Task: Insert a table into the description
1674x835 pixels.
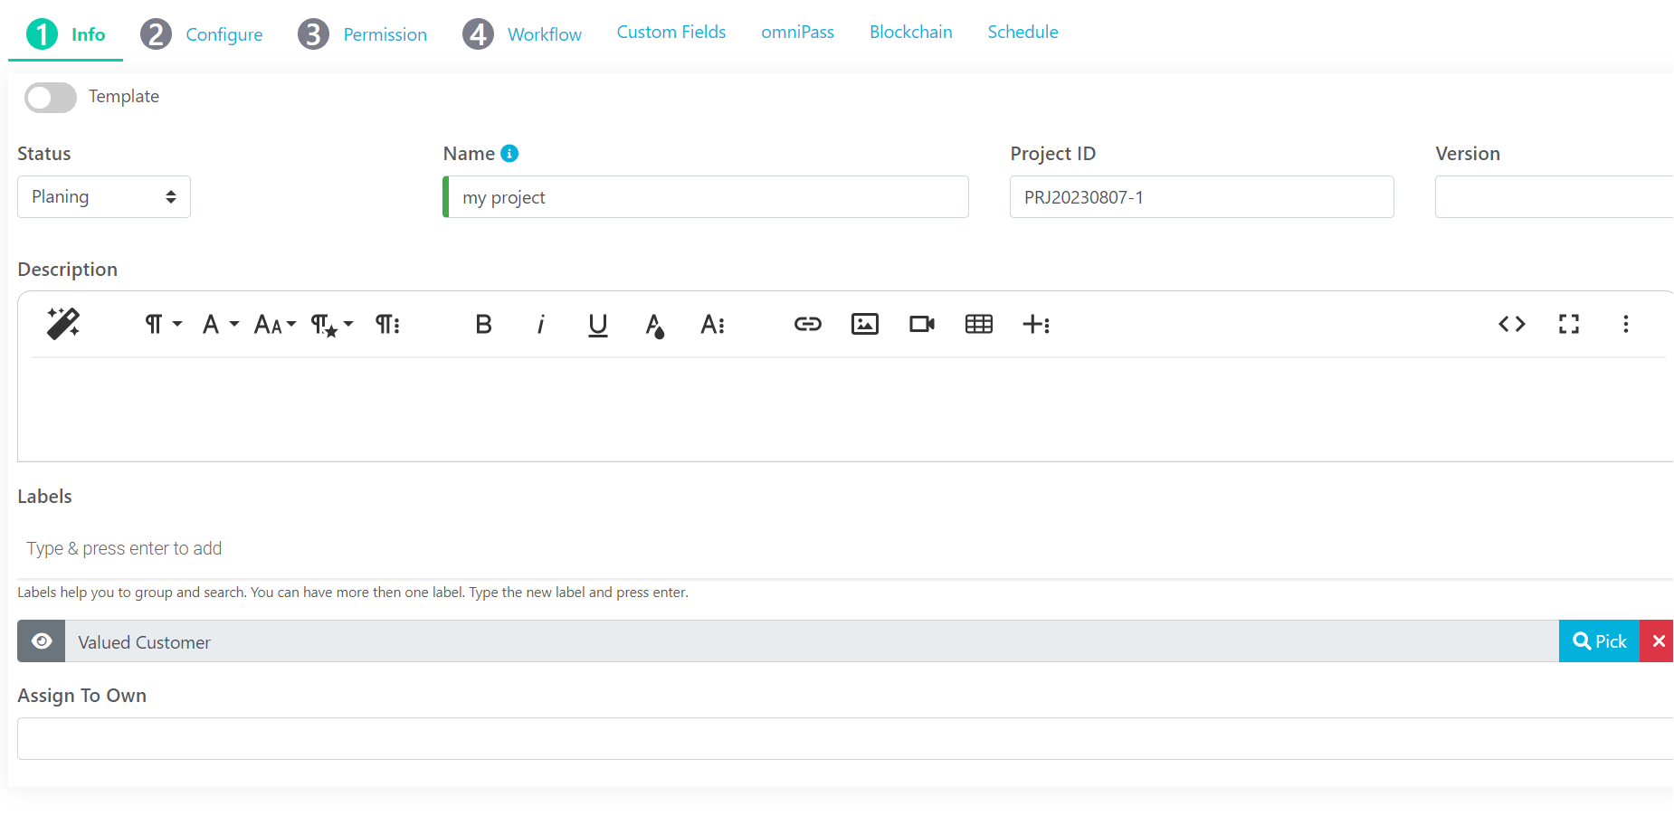Action: coord(978,324)
